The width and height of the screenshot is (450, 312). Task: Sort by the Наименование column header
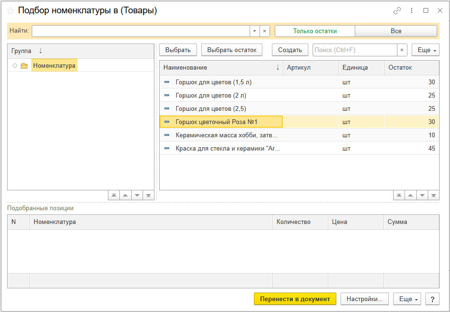pos(221,68)
